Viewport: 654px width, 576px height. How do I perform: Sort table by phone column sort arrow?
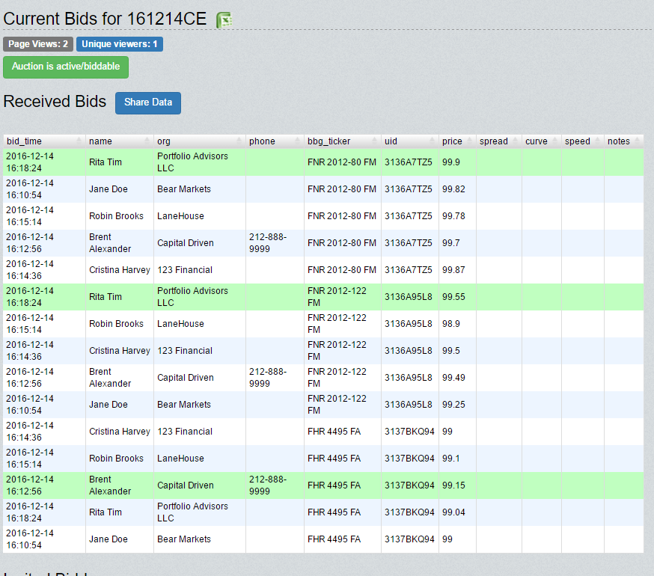pos(298,141)
